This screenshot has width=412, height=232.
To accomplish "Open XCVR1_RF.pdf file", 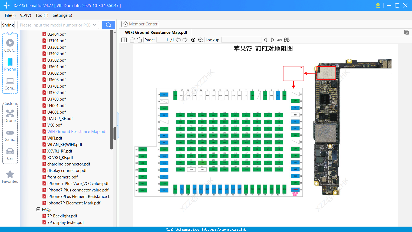I will 60,151.
